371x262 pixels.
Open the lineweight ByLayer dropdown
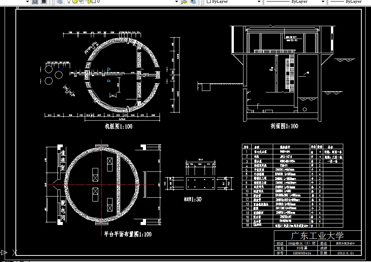[351, 2]
